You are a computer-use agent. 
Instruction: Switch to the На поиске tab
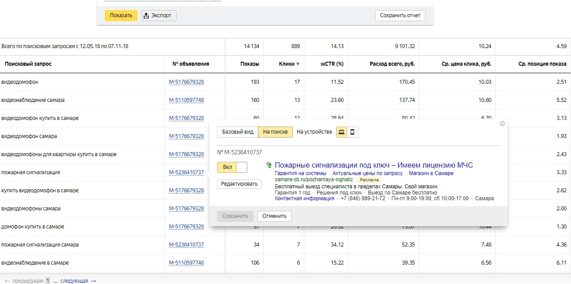[x=275, y=132]
